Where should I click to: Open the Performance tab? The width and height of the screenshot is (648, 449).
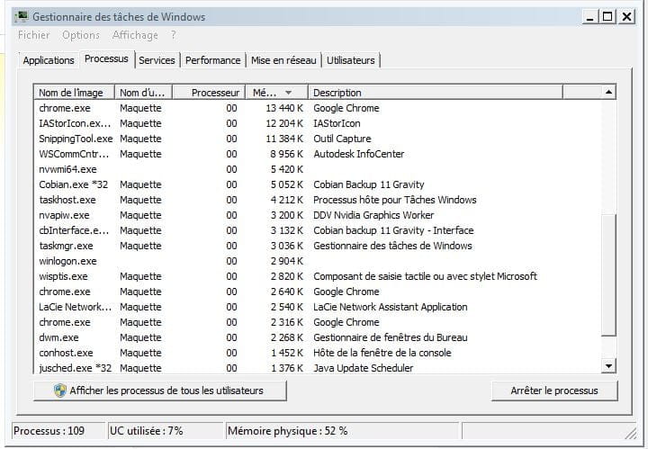click(x=212, y=60)
